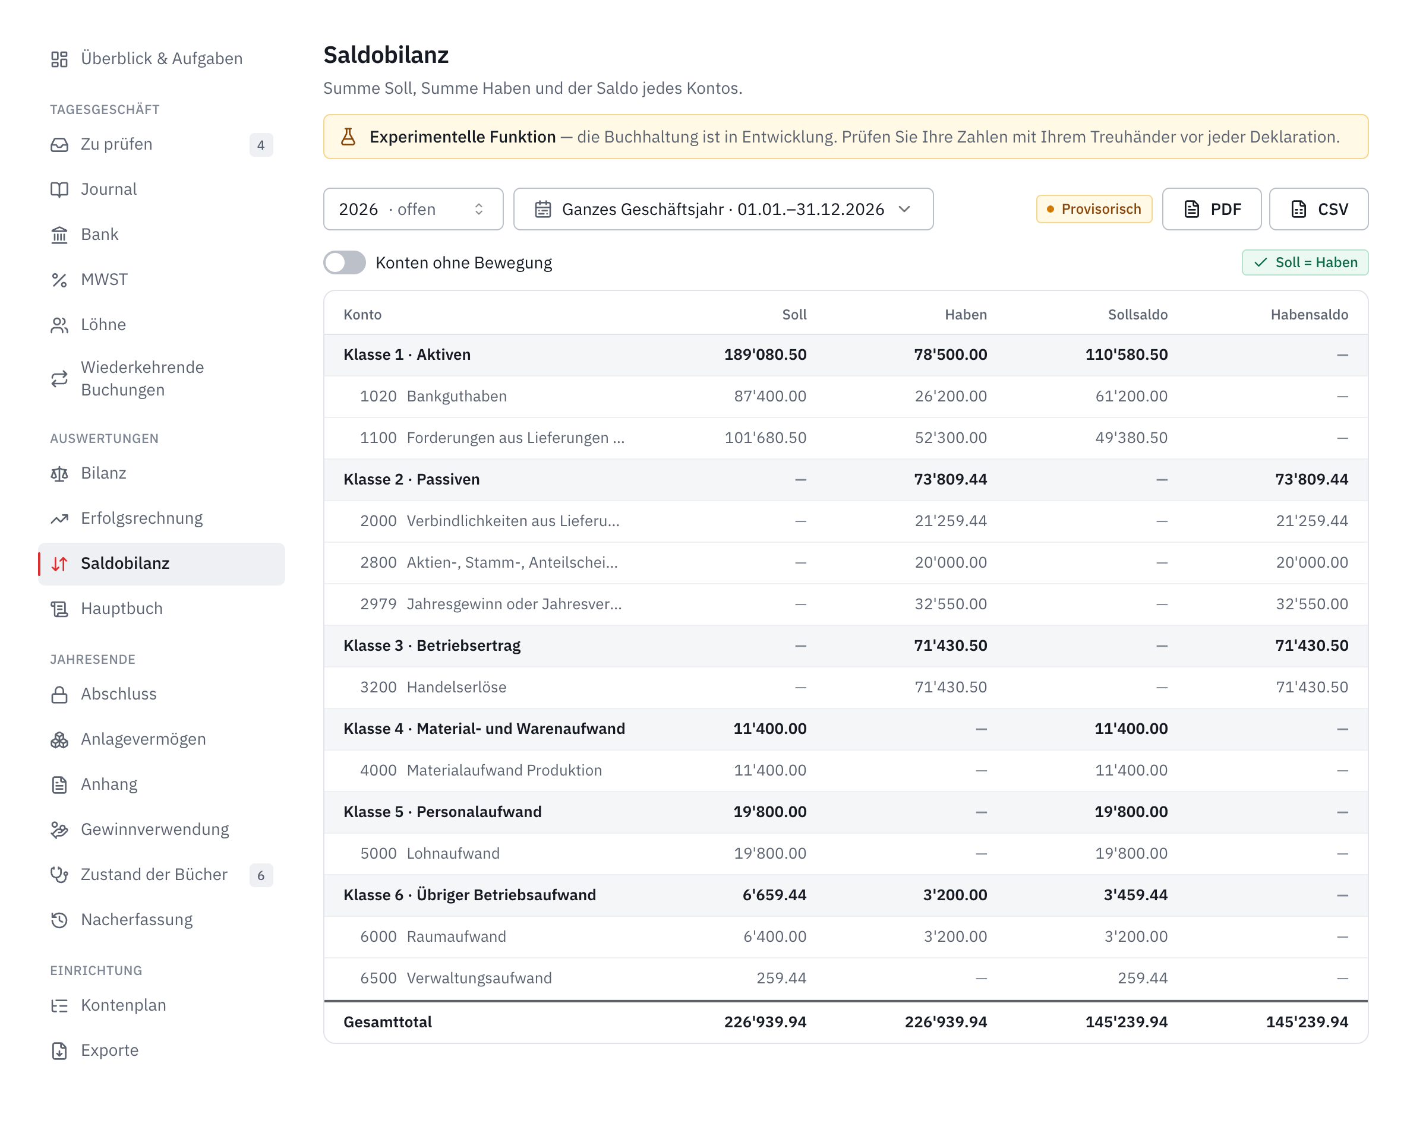Screen dimensions: 1407x1133
Task: Click the Bank building icon
Action: point(59,235)
